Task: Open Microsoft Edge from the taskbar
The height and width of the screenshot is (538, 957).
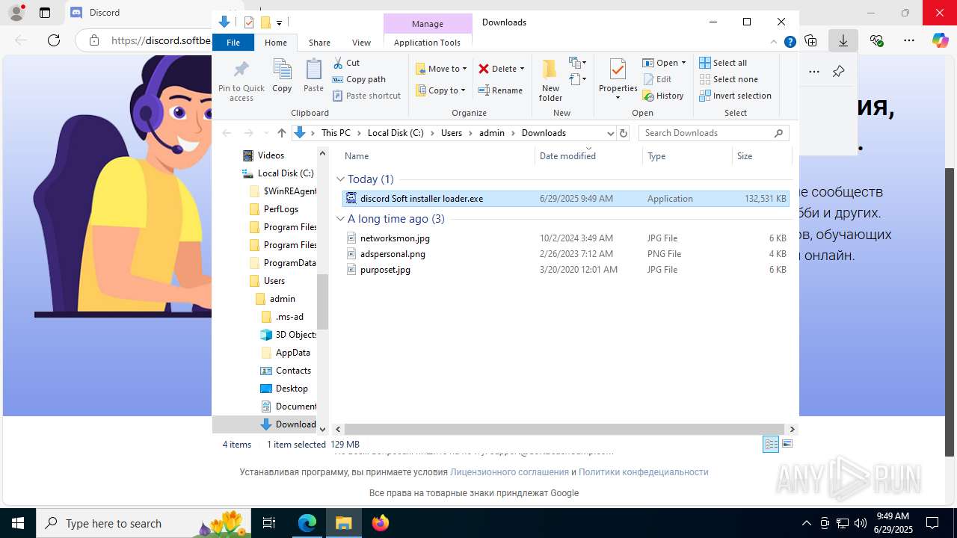Action: [307, 523]
